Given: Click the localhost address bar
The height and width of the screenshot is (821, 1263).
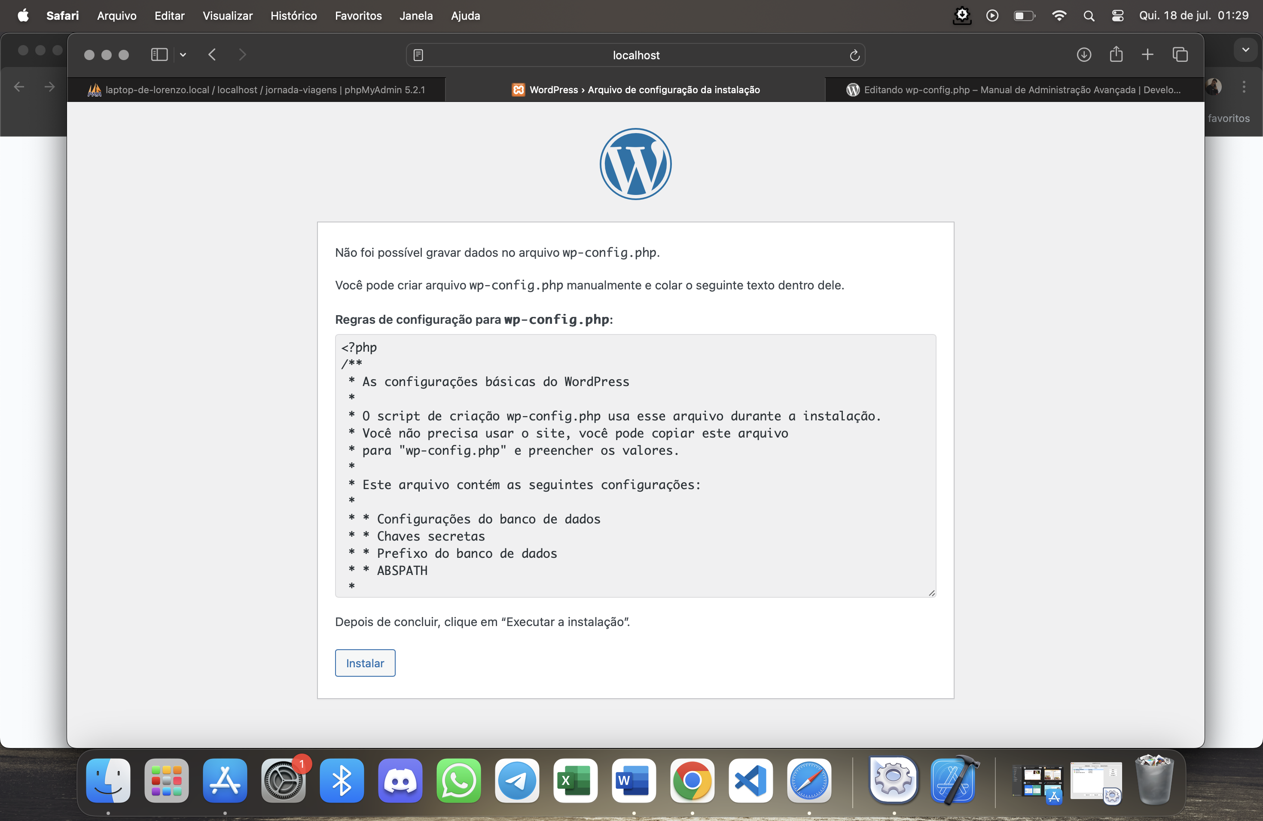Looking at the screenshot, I should (x=635, y=55).
